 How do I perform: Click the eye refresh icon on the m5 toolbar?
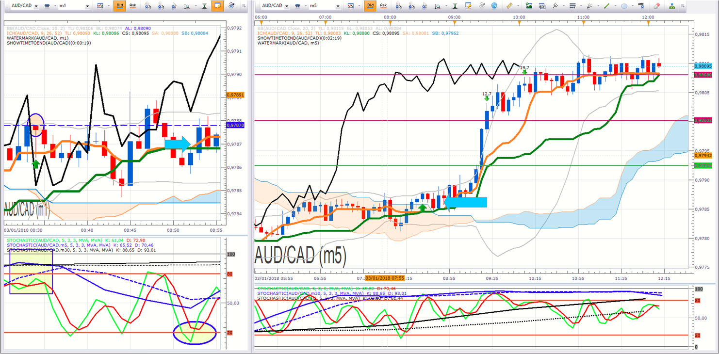pyautogui.click(x=482, y=6)
